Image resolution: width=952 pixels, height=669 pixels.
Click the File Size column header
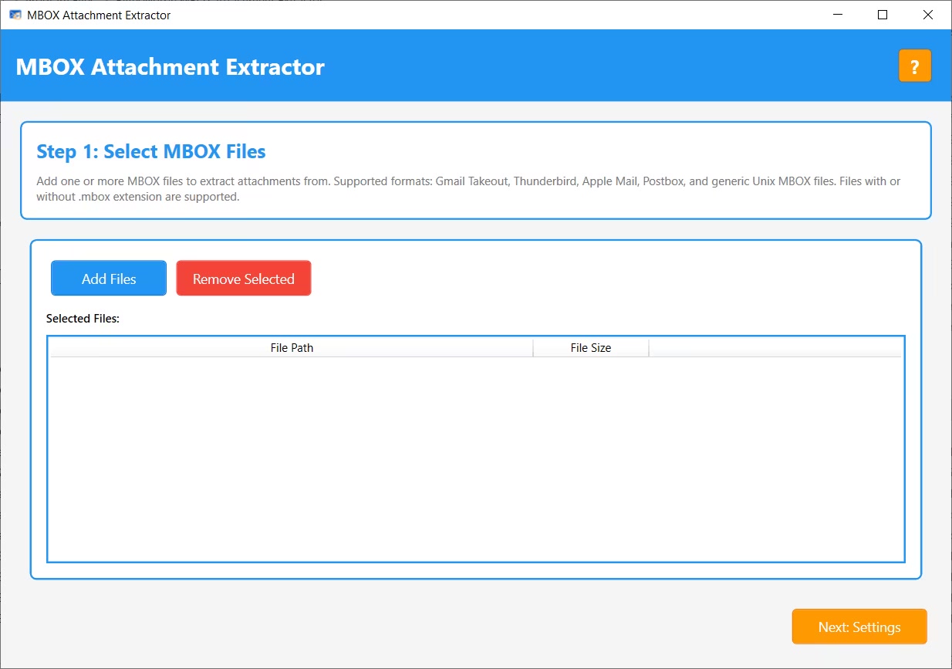point(590,348)
